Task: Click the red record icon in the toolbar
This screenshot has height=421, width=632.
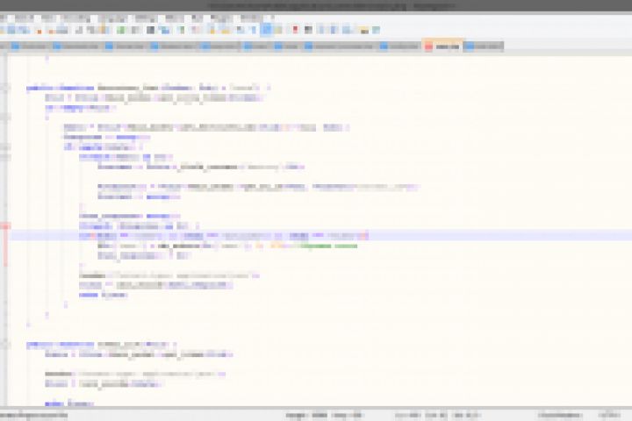Action: (x=295, y=30)
